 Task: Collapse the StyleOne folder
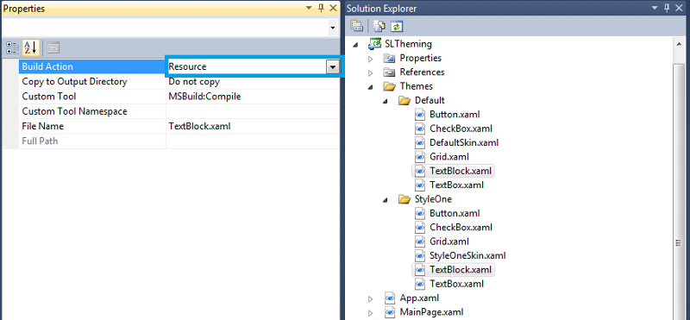[x=386, y=199]
